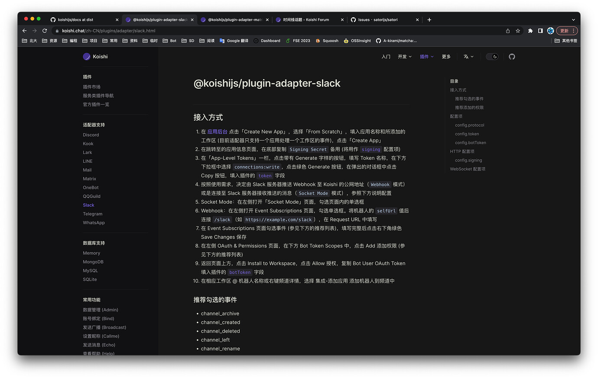The width and height of the screenshot is (598, 378).
Task: Expand the 开发 dropdown menu
Action: click(x=404, y=56)
